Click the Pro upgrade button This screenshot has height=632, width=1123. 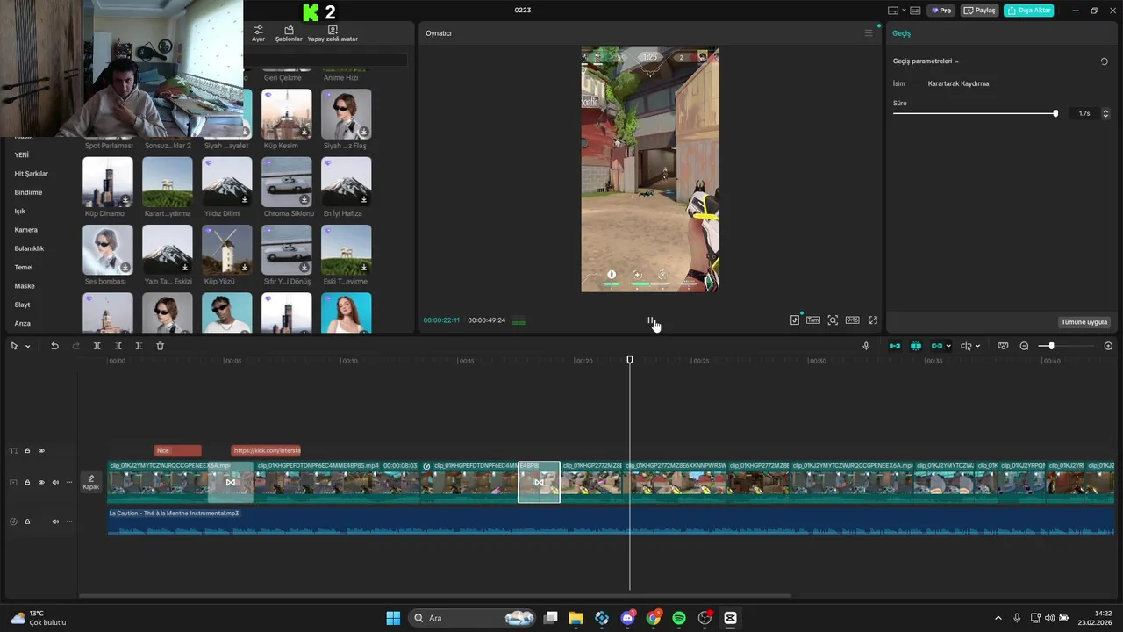click(941, 11)
